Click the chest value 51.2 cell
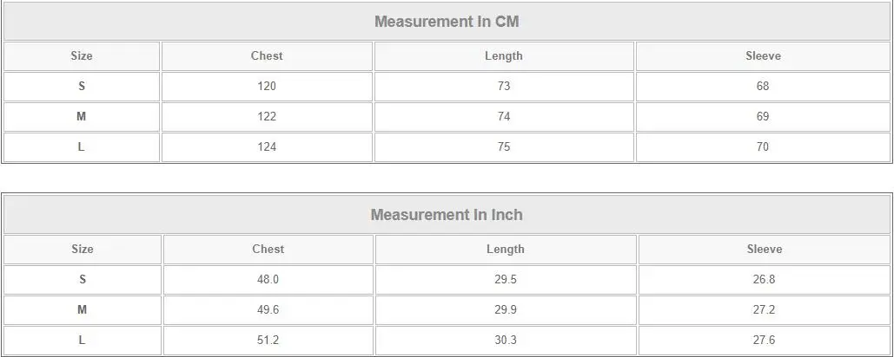 (x=268, y=340)
